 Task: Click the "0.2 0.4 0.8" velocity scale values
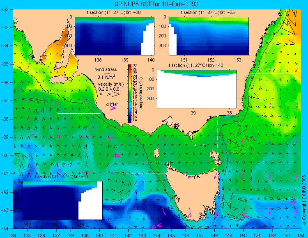[x=109, y=89]
